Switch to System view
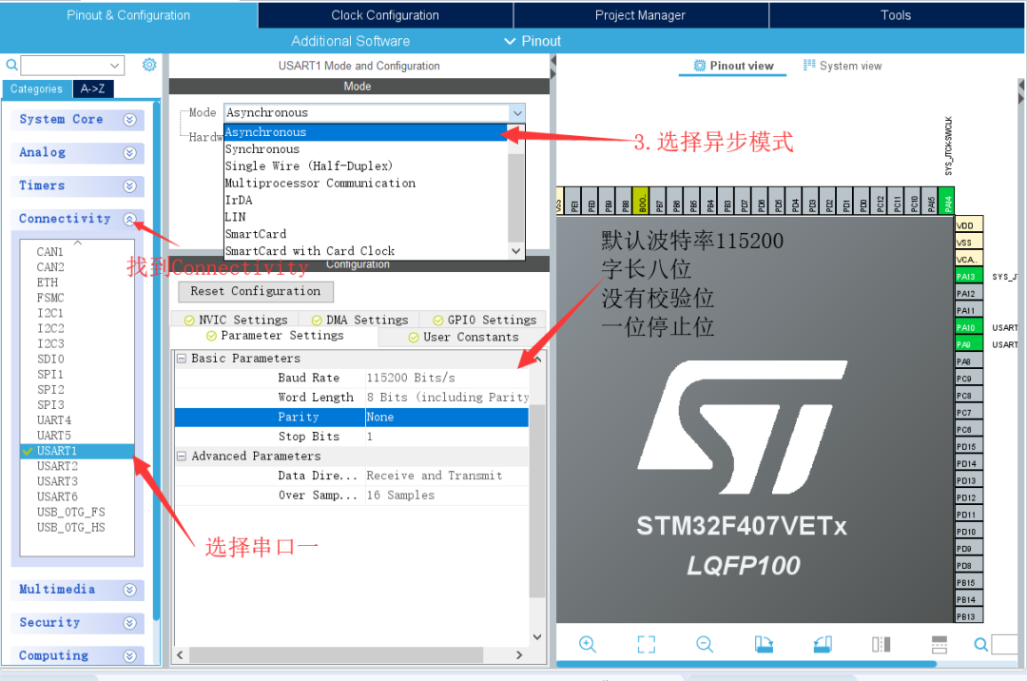Image resolution: width=1027 pixels, height=681 pixels. (843, 66)
